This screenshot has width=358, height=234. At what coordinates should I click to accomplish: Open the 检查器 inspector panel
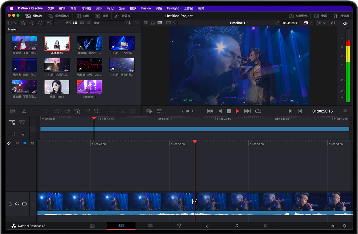[x=341, y=16]
